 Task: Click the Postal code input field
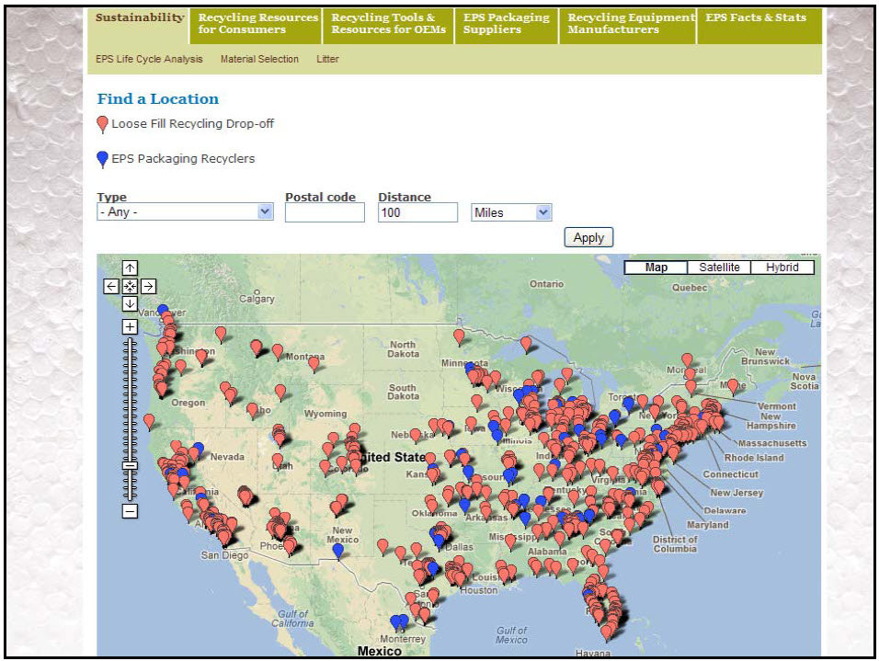(x=325, y=212)
